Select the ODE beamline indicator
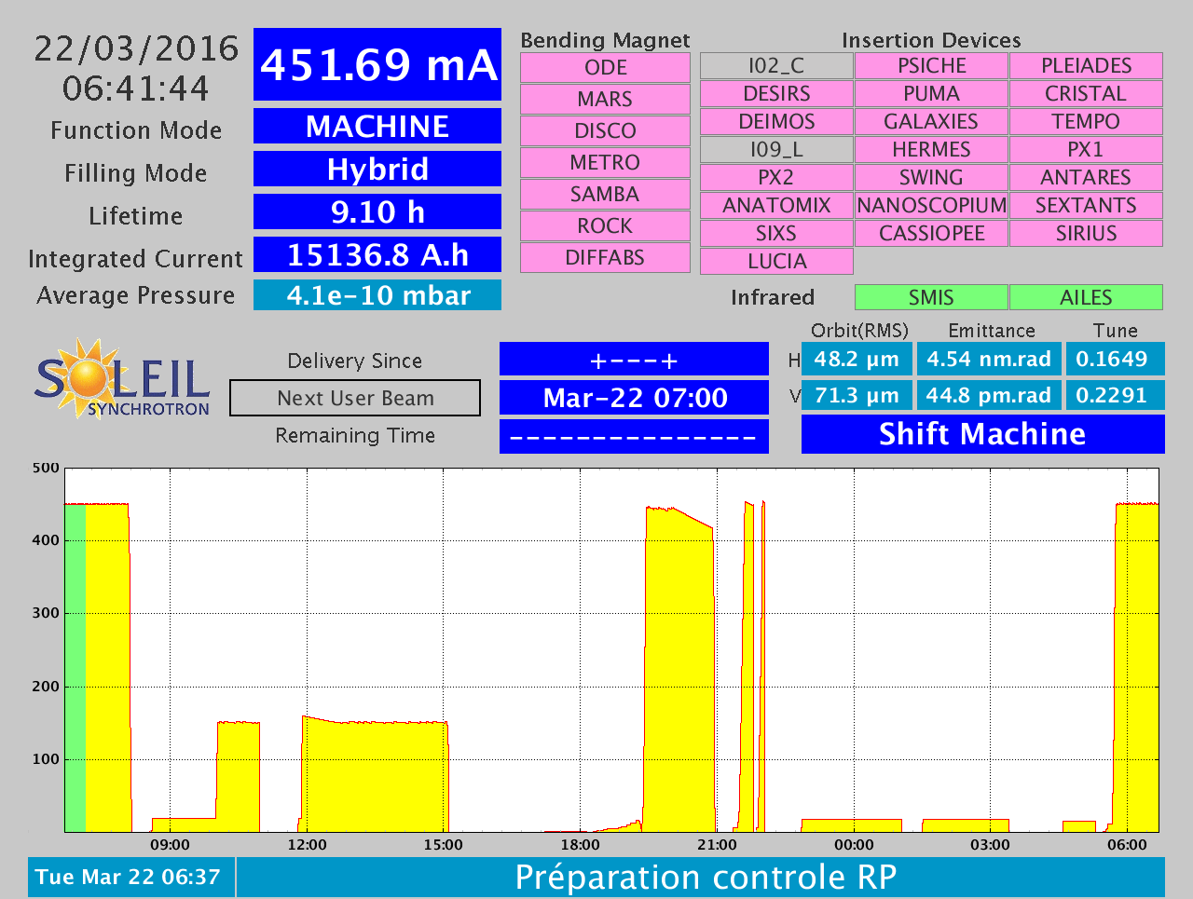 pyautogui.click(x=605, y=68)
